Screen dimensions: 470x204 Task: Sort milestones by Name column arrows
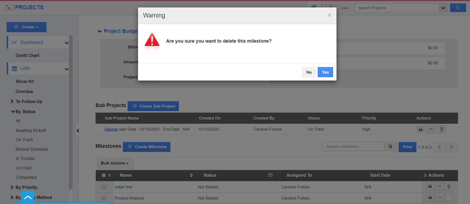point(191,175)
